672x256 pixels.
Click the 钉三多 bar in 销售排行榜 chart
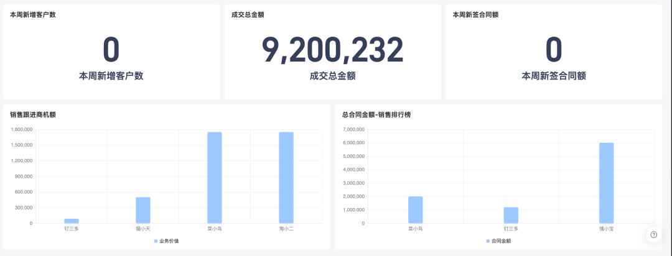click(x=511, y=216)
